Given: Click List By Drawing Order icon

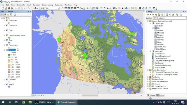Looking at the screenshot, I should pos(2,15).
